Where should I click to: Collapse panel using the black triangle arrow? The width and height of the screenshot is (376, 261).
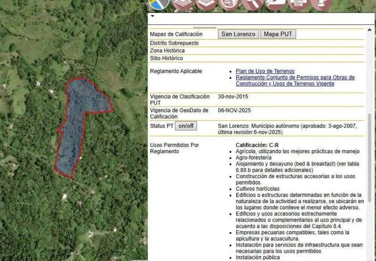[x=152, y=16]
